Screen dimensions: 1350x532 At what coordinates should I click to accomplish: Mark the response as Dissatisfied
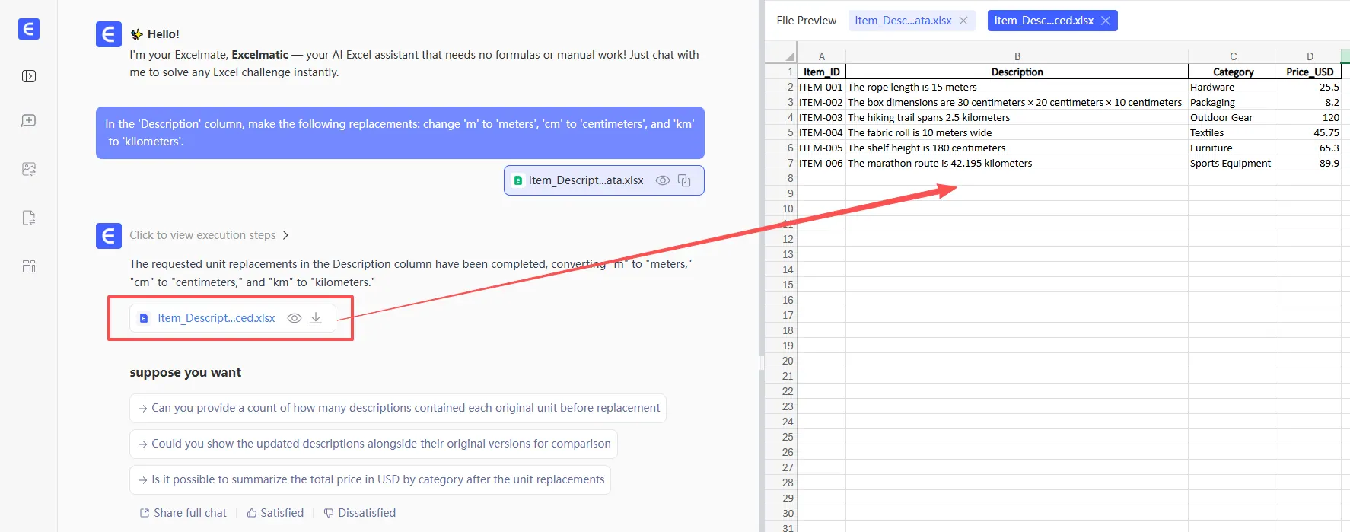point(360,513)
